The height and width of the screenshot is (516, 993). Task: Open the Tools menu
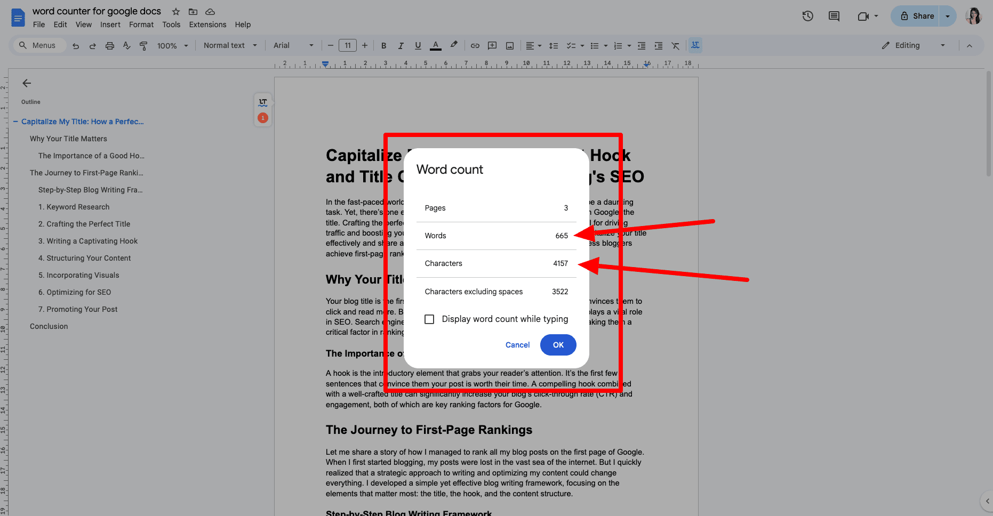[x=171, y=25]
